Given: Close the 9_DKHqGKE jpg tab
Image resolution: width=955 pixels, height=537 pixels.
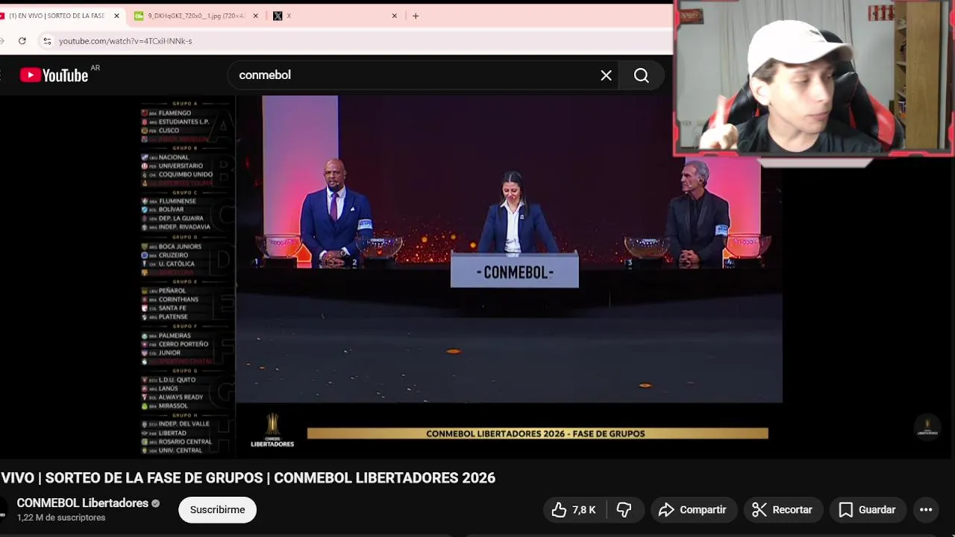Looking at the screenshot, I should (x=256, y=16).
